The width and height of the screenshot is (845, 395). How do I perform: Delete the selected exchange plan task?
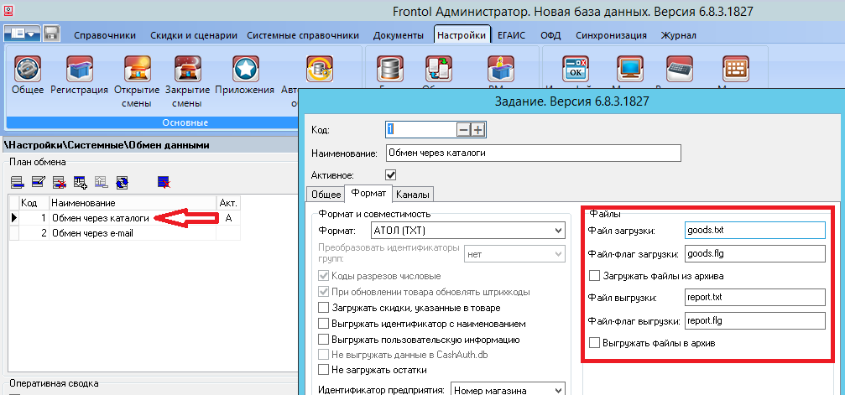point(60,183)
